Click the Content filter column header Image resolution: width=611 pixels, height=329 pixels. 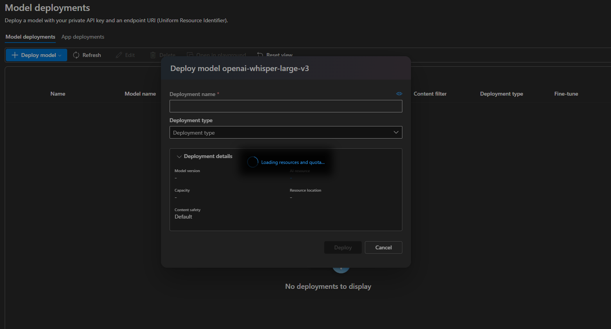click(430, 94)
